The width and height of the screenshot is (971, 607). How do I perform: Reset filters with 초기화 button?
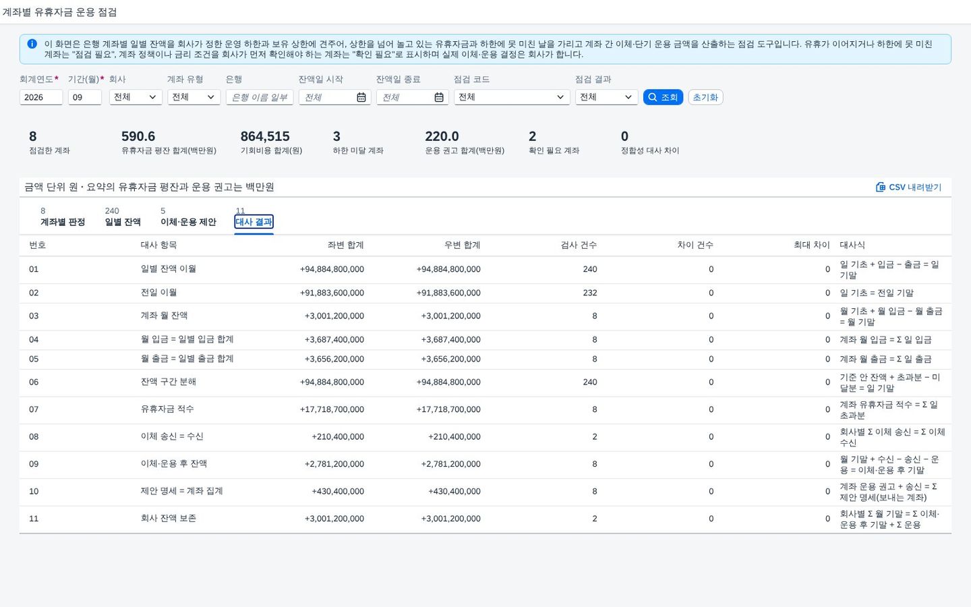point(705,97)
